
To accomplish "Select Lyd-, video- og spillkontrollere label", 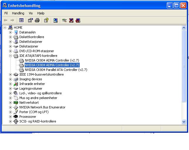I will [40, 93].
